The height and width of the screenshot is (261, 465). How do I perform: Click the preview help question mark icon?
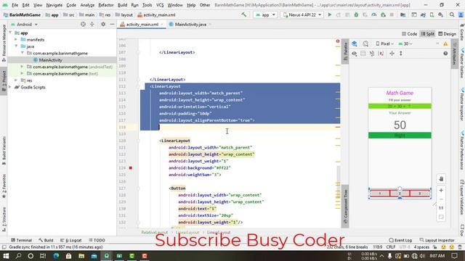(445, 54)
